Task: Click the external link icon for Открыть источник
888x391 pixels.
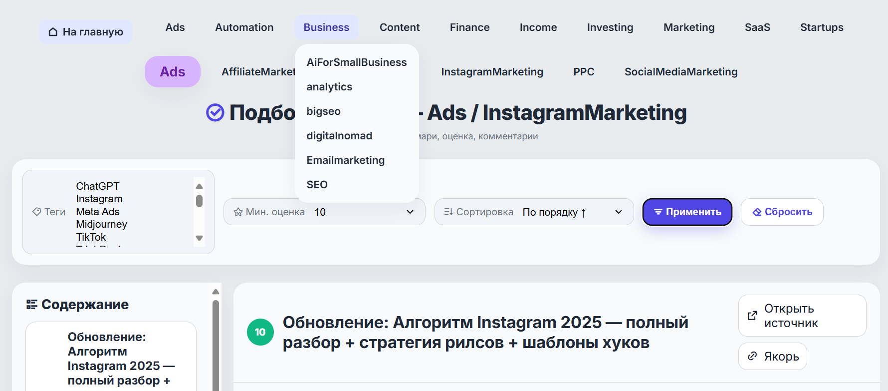Action: 752,316
